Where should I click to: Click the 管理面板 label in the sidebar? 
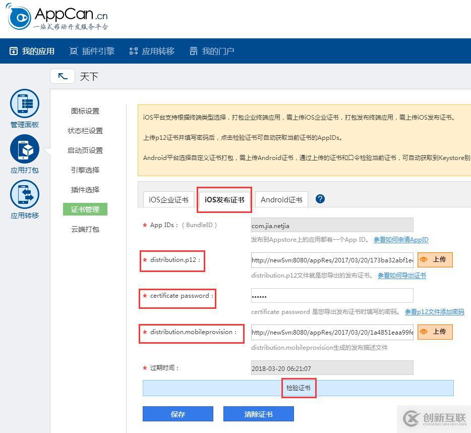25,125
